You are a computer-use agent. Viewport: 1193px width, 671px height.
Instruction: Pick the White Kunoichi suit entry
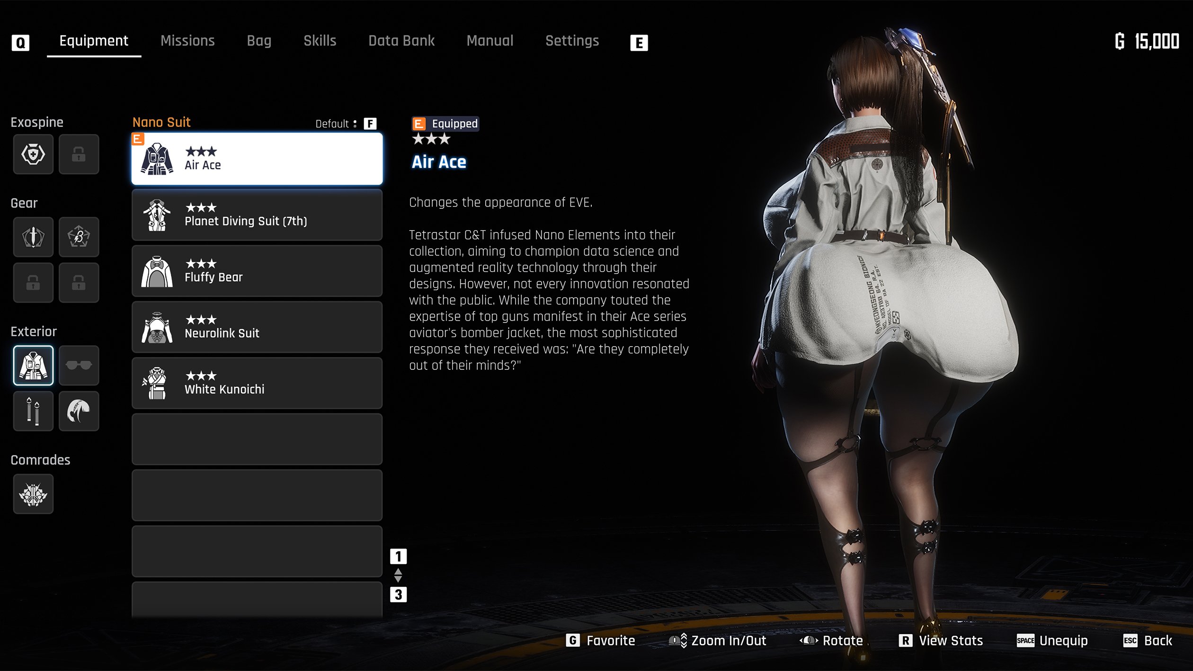pos(257,384)
